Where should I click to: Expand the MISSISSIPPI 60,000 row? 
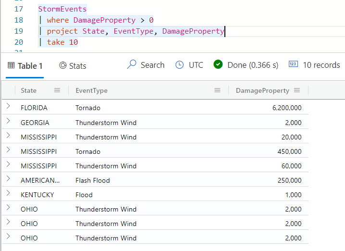8,164
